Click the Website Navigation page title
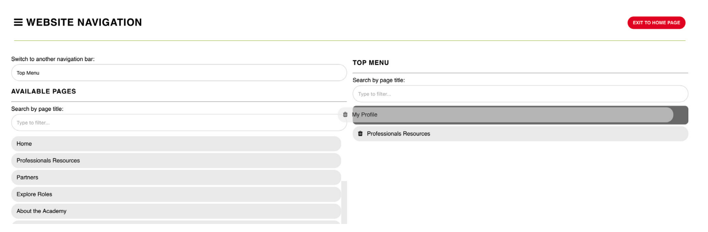 point(84,23)
